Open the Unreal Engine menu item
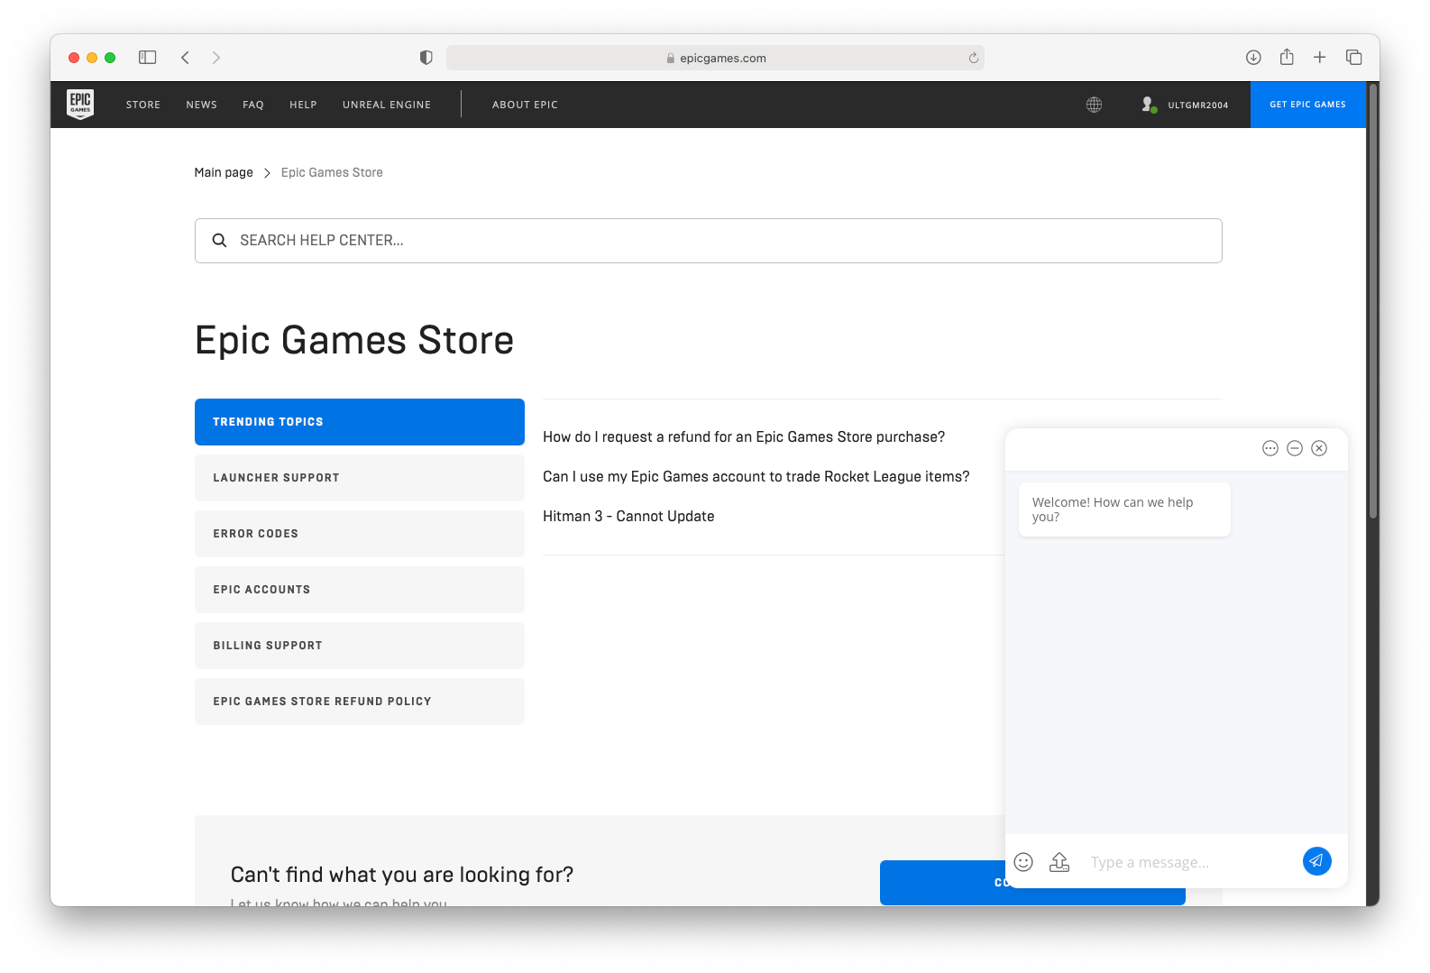The width and height of the screenshot is (1430, 973). (387, 105)
